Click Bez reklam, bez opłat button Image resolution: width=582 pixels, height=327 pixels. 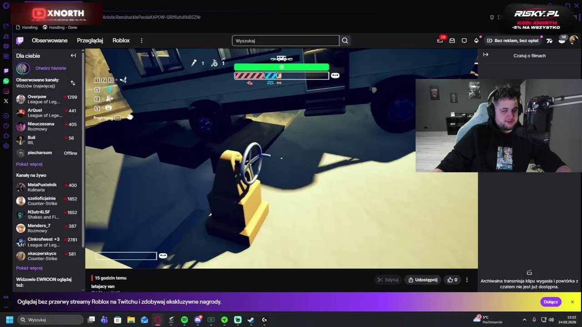pyautogui.click(x=512, y=40)
